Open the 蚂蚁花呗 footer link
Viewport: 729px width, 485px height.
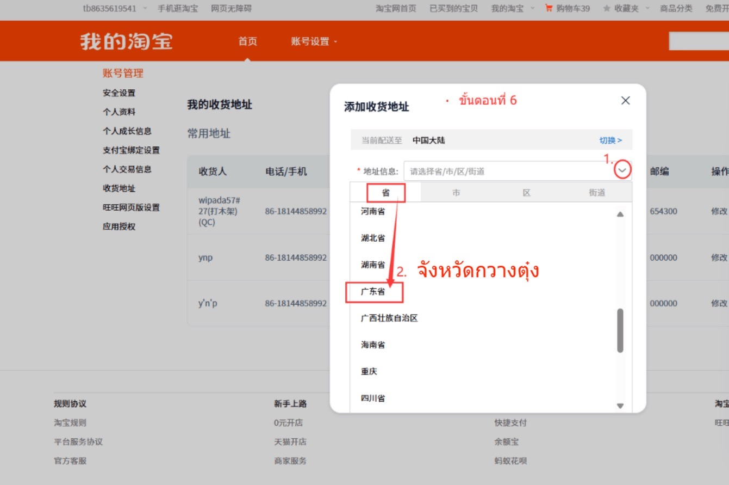click(510, 461)
